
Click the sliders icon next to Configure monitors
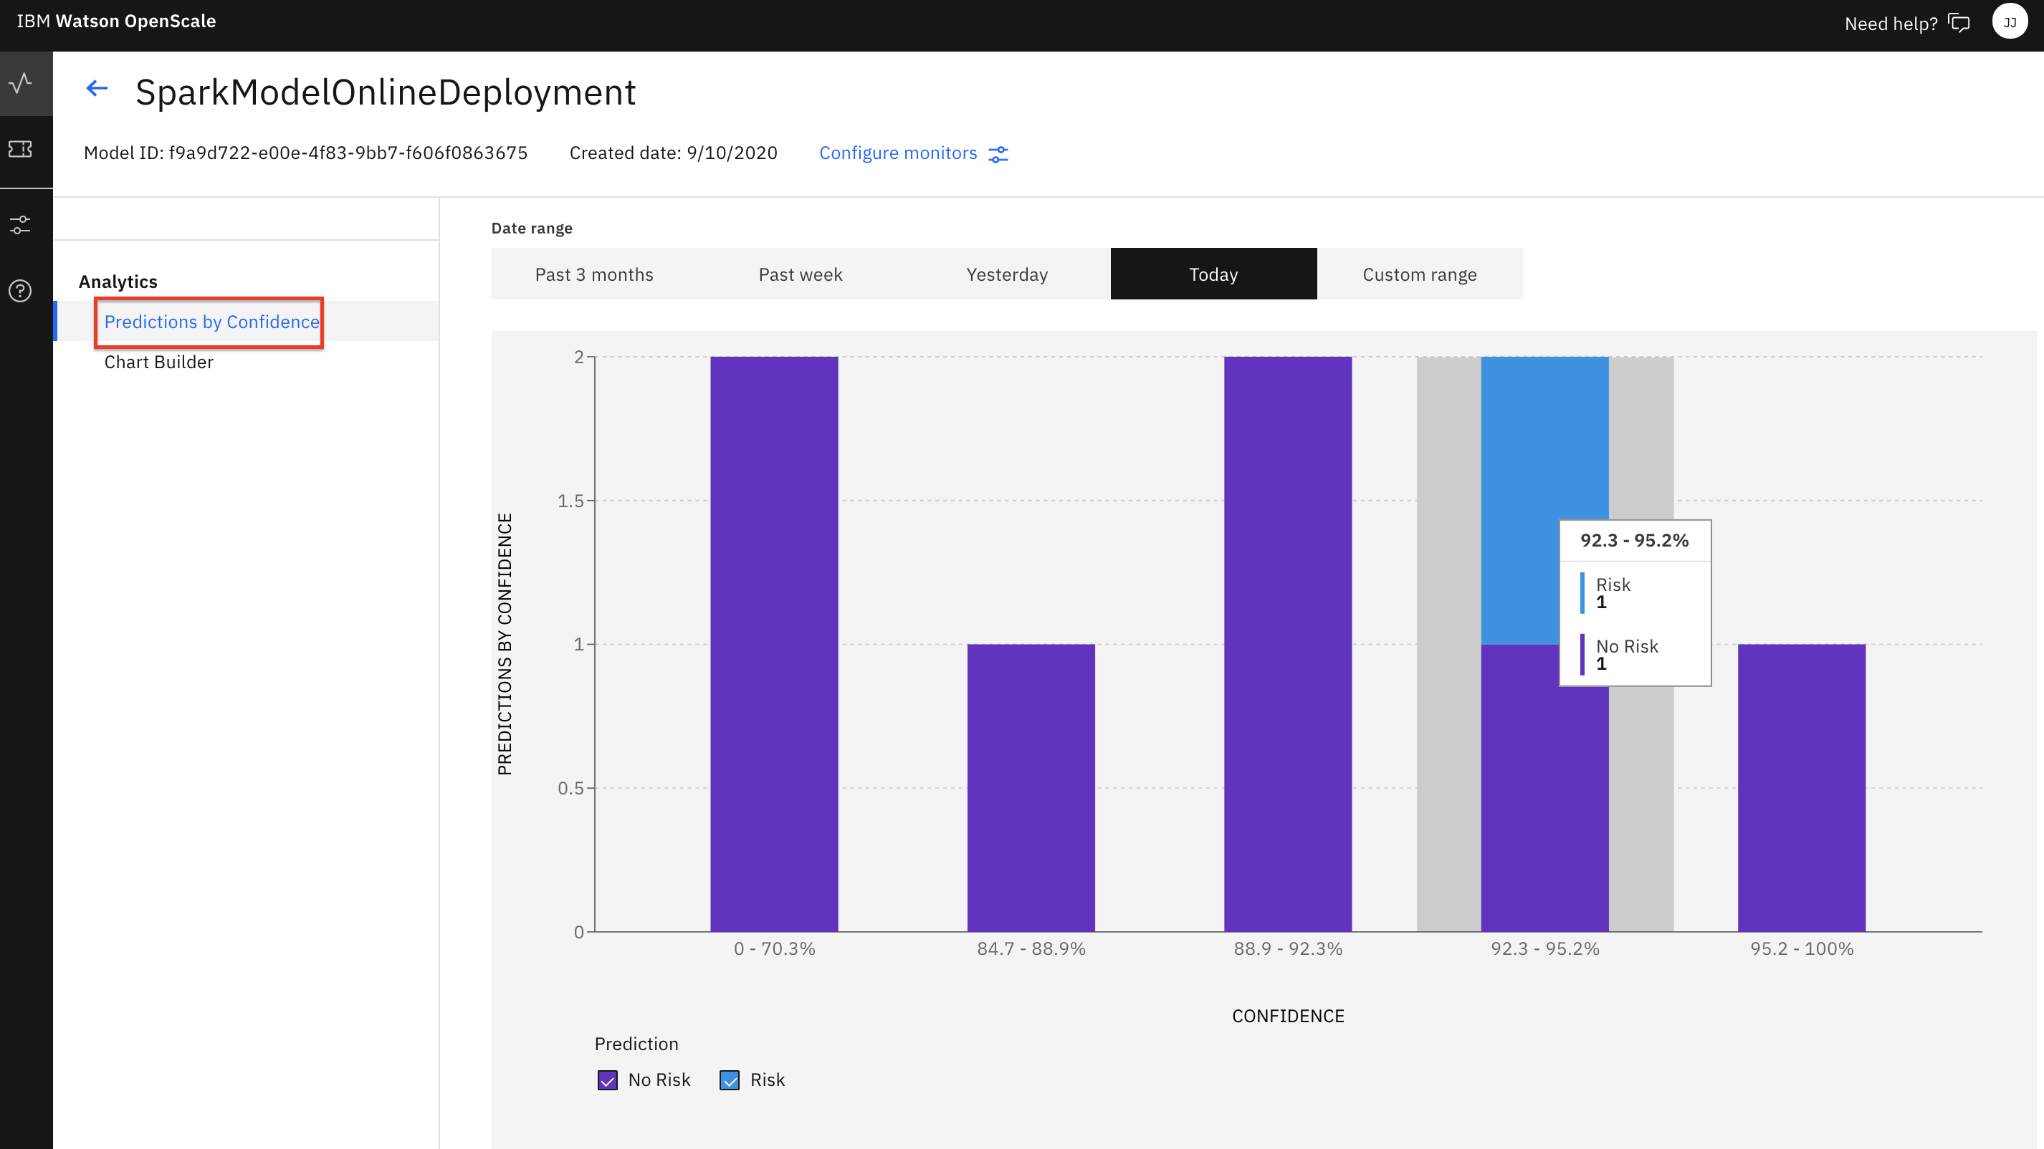click(998, 154)
